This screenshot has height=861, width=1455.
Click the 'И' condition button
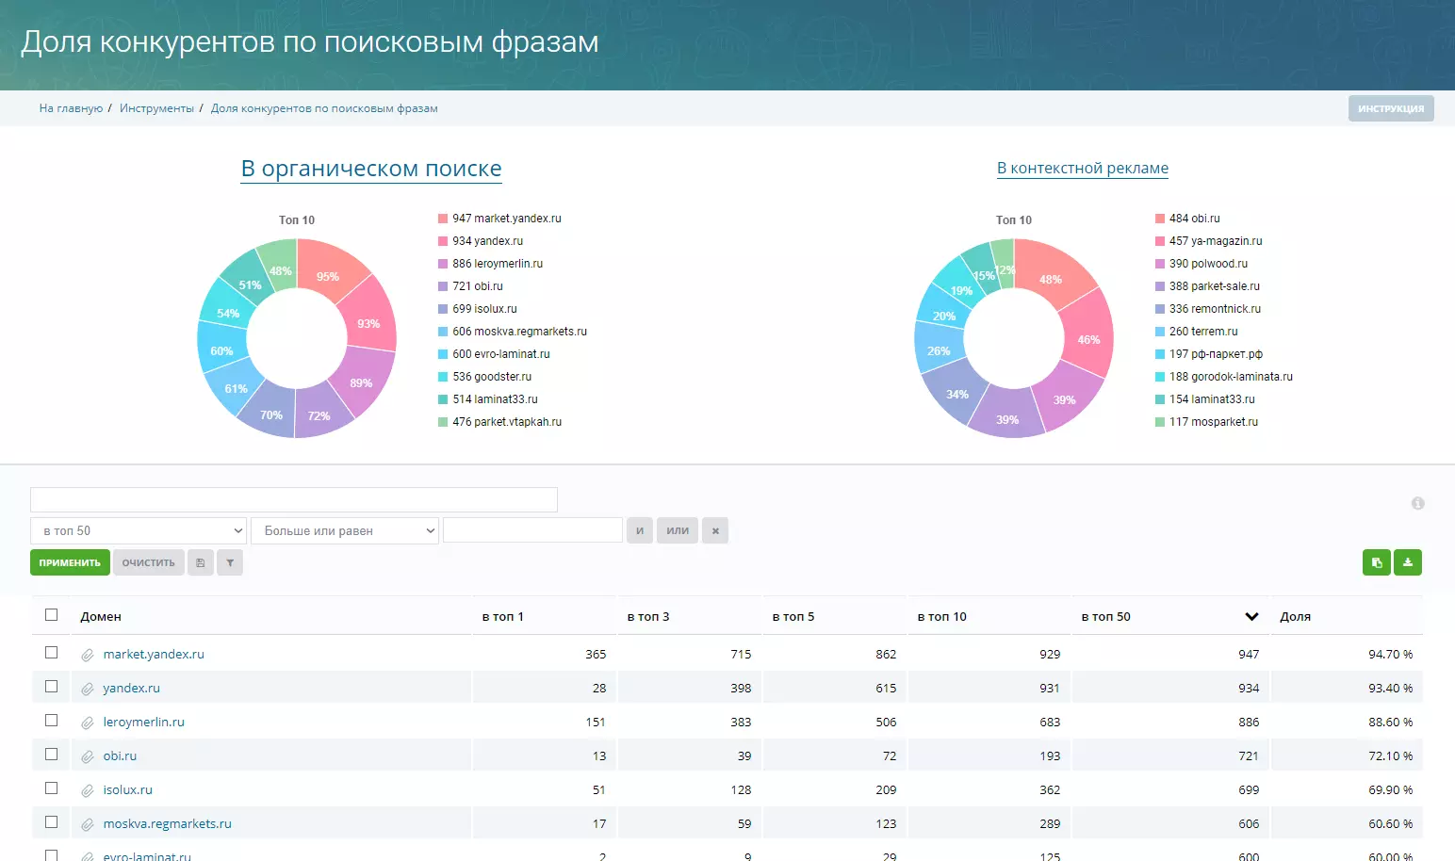coord(640,530)
